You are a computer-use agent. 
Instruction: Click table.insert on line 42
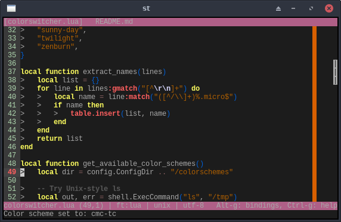tap(95, 113)
